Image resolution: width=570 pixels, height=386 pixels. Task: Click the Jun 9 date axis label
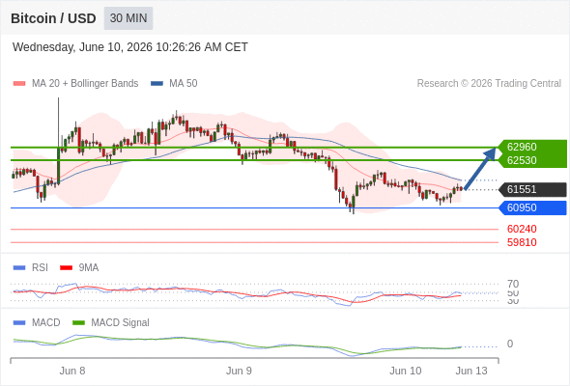coord(239,371)
